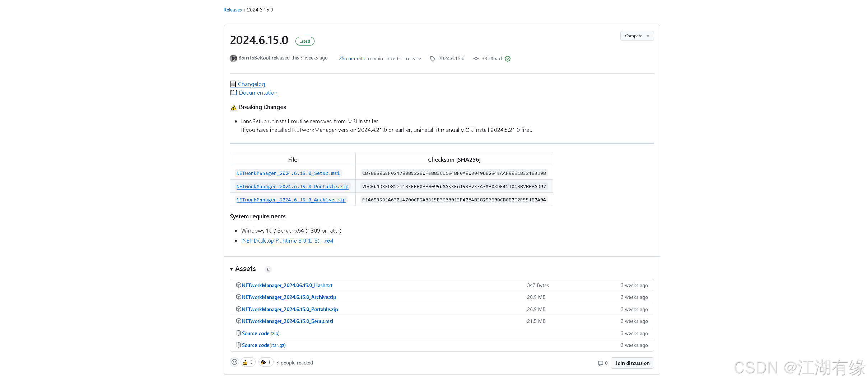Toggle the rocket reaction

pos(265,362)
